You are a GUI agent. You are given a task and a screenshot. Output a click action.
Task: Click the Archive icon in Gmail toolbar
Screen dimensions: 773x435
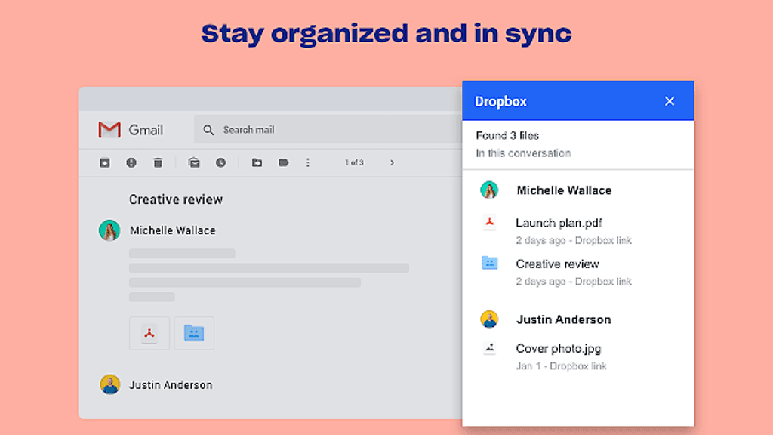click(x=105, y=162)
